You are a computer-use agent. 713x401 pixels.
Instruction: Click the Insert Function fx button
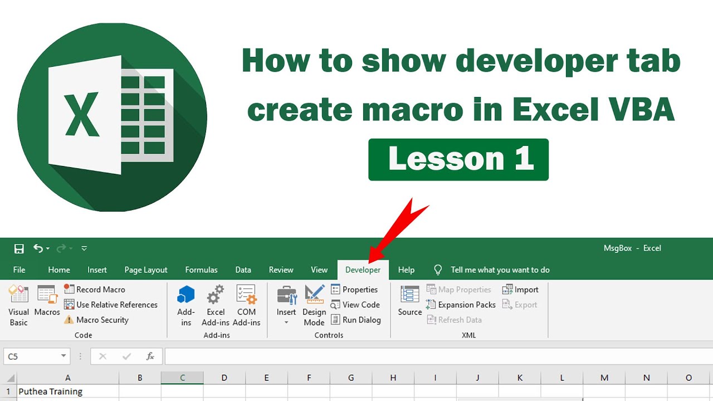[150, 356]
